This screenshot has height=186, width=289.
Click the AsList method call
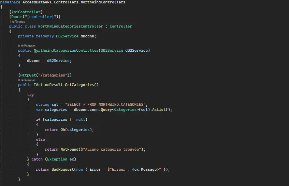pos(159,109)
